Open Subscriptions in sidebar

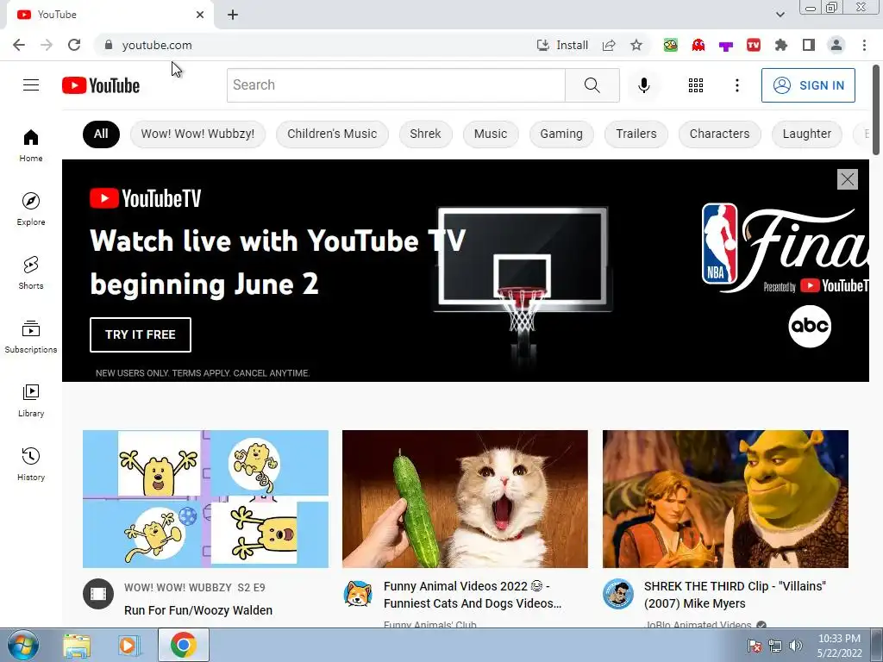coord(31,336)
